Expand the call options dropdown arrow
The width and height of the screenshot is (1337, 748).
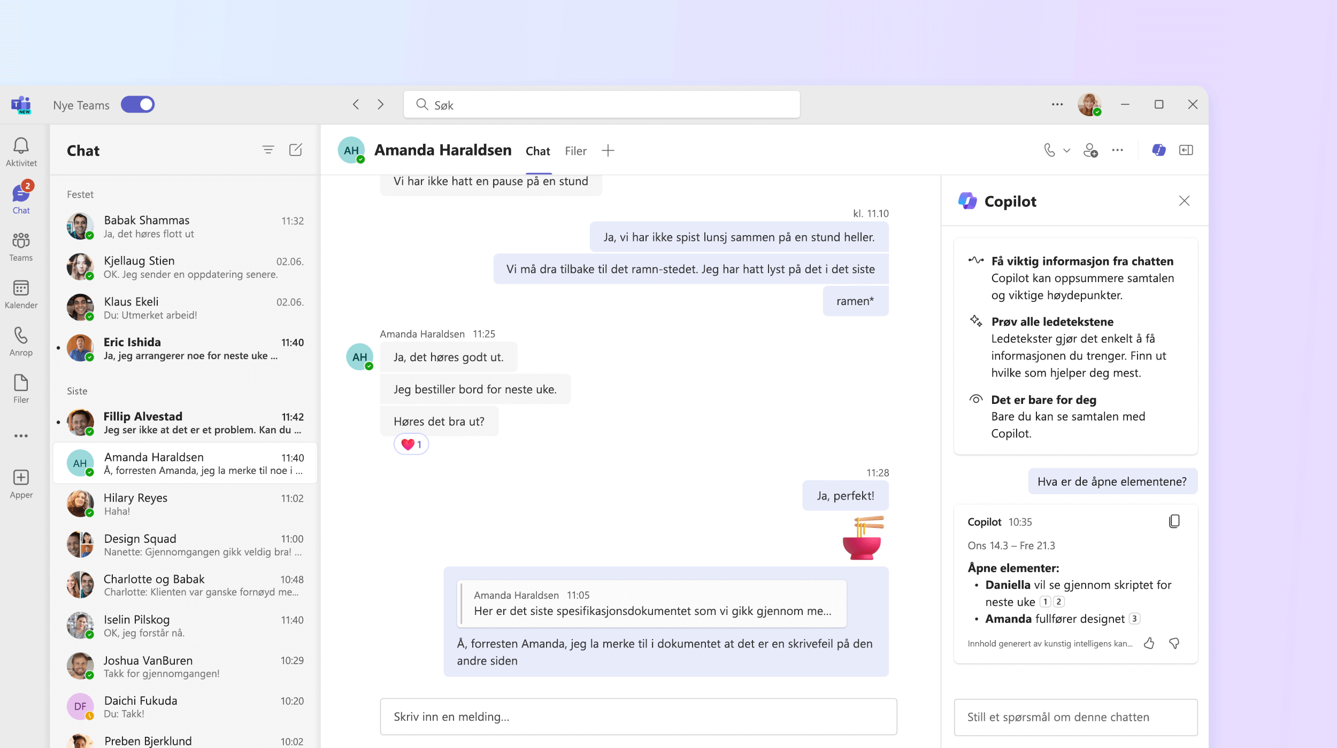tap(1064, 150)
